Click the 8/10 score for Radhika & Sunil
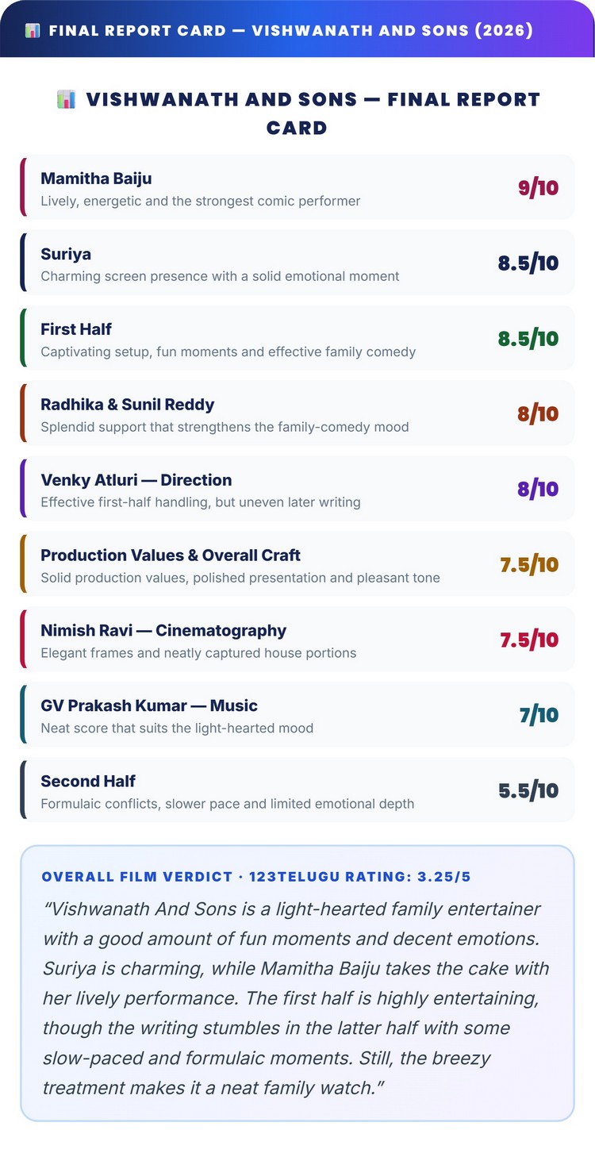The width and height of the screenshot is (595, 1153). pos(538,414)
